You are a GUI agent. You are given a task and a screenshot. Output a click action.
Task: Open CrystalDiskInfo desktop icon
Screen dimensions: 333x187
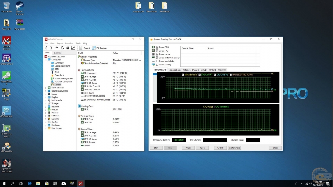(6, 78)
